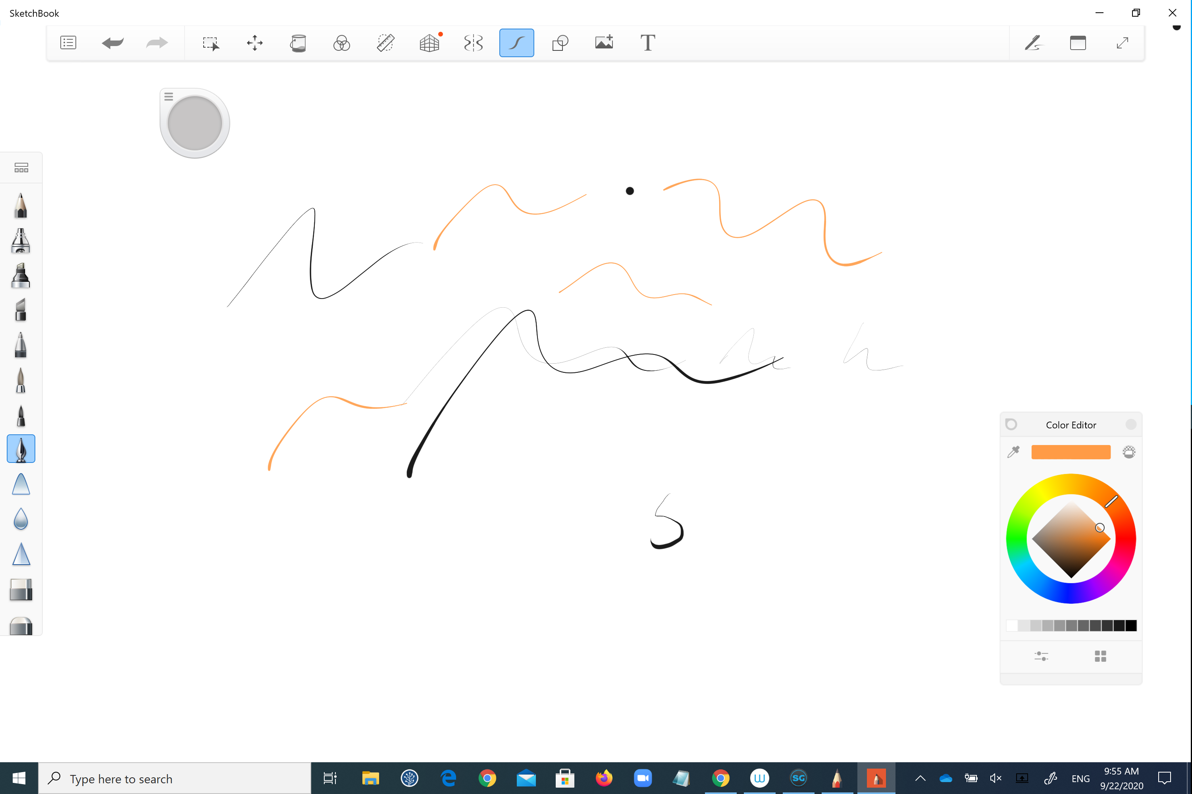
Task: Undo the last stroke
Action: (112, 42)
